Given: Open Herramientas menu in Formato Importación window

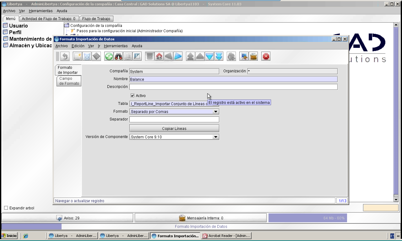Looking at the screenshot, I should click(116, 46).
